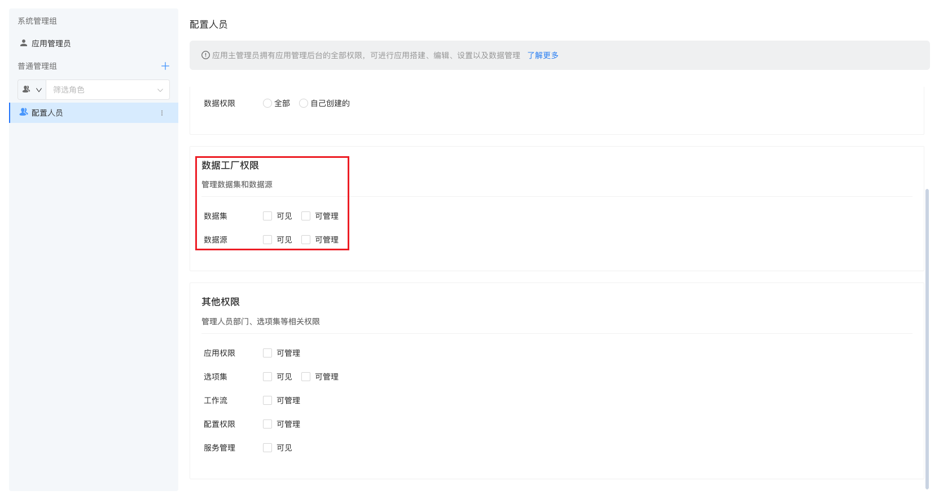
Task: Enable 可见 checkbox for 数据集
Action: 267,216
